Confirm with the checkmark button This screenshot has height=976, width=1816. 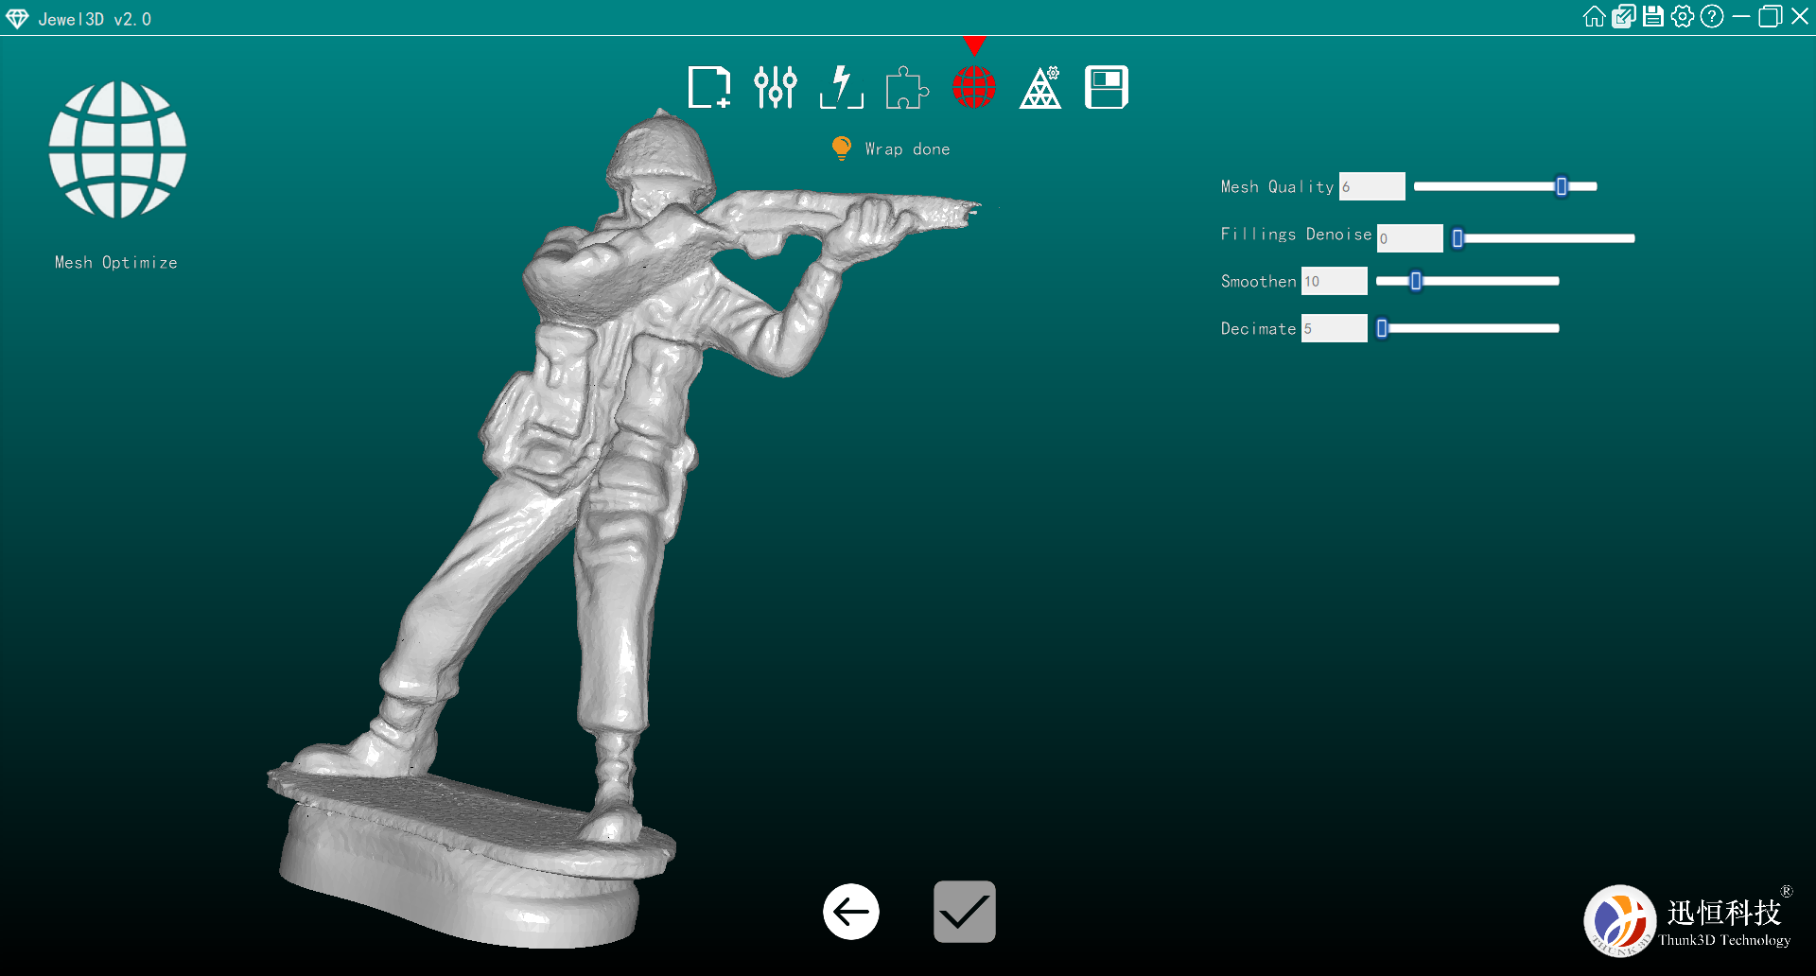point(964,912)
